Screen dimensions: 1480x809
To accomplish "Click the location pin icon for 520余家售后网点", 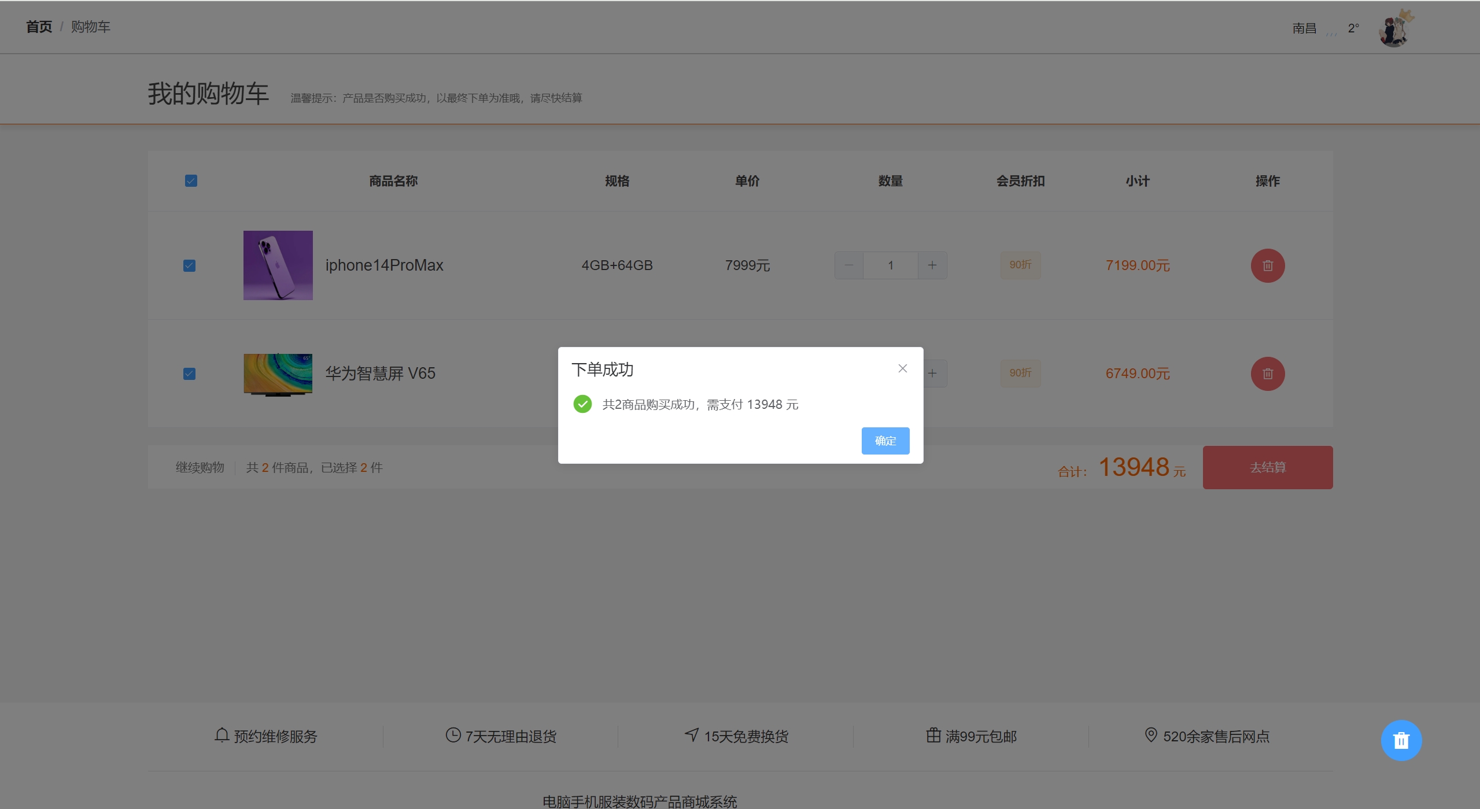I will tap(1151, 735).
